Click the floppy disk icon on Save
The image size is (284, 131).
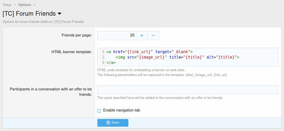(x=108, y=123)
